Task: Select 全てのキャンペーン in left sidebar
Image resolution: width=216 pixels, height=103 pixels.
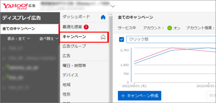Action: 19,29
